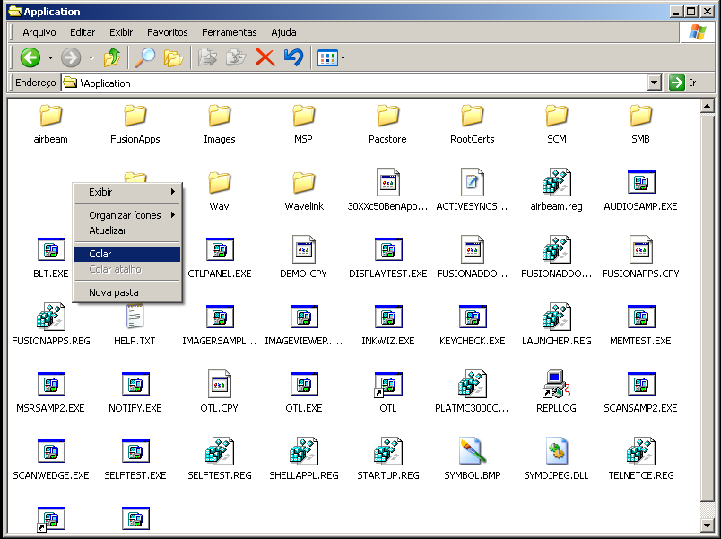The width and height of the screenshot is (721, 539).
Task: Select the airbeam.reg registry file
Action: (x=556, y=183)
